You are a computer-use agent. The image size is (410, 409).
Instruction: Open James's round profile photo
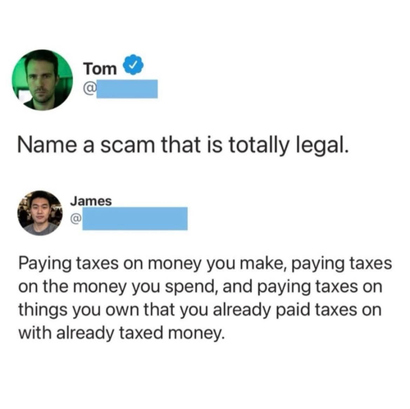[40, 213]
